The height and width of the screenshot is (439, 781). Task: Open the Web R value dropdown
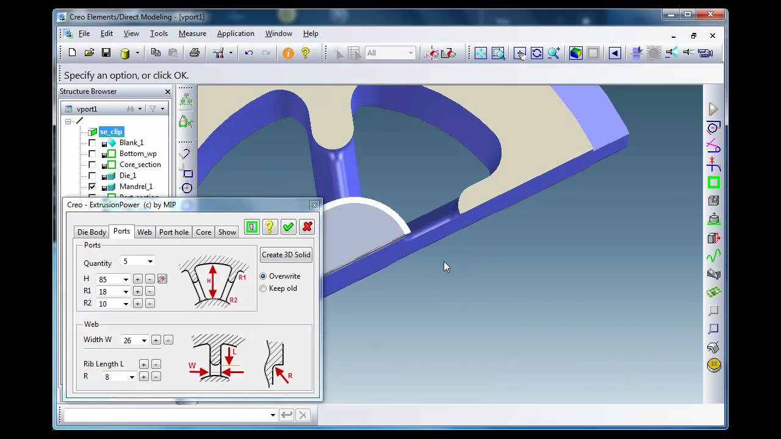132,377
